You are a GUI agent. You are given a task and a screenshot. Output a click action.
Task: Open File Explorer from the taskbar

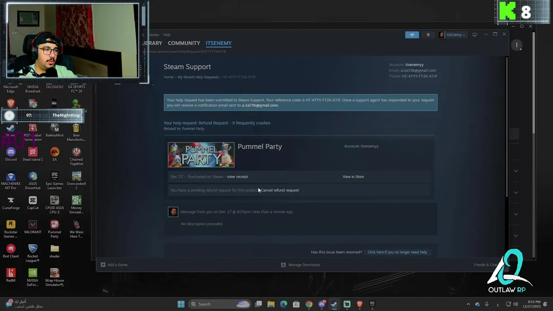271,304
